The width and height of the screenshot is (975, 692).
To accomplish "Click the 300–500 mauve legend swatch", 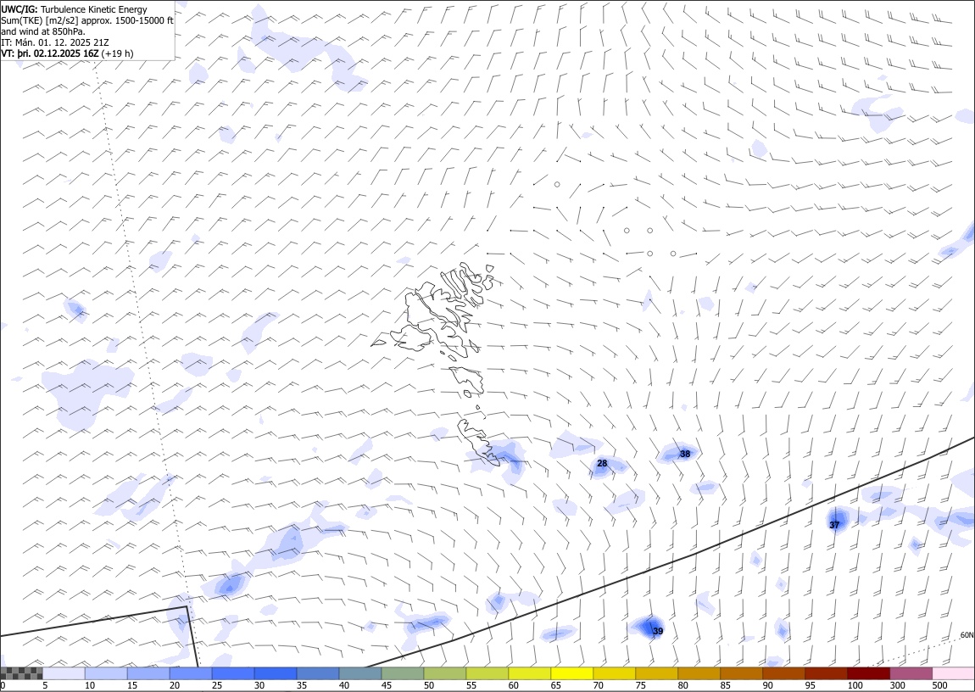I will 911,673.
